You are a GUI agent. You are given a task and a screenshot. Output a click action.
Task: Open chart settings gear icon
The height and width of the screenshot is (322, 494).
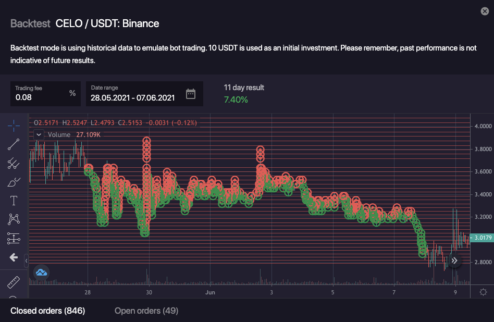(483, 292)
